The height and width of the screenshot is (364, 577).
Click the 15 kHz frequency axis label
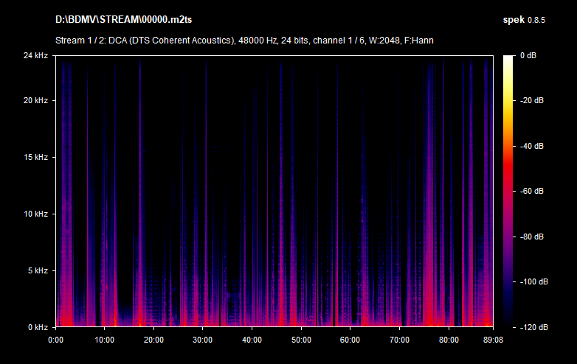35,157
